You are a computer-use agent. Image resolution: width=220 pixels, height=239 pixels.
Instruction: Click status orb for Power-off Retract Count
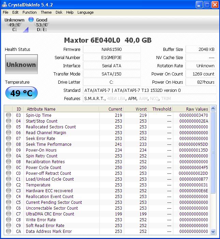coord(9,173)
